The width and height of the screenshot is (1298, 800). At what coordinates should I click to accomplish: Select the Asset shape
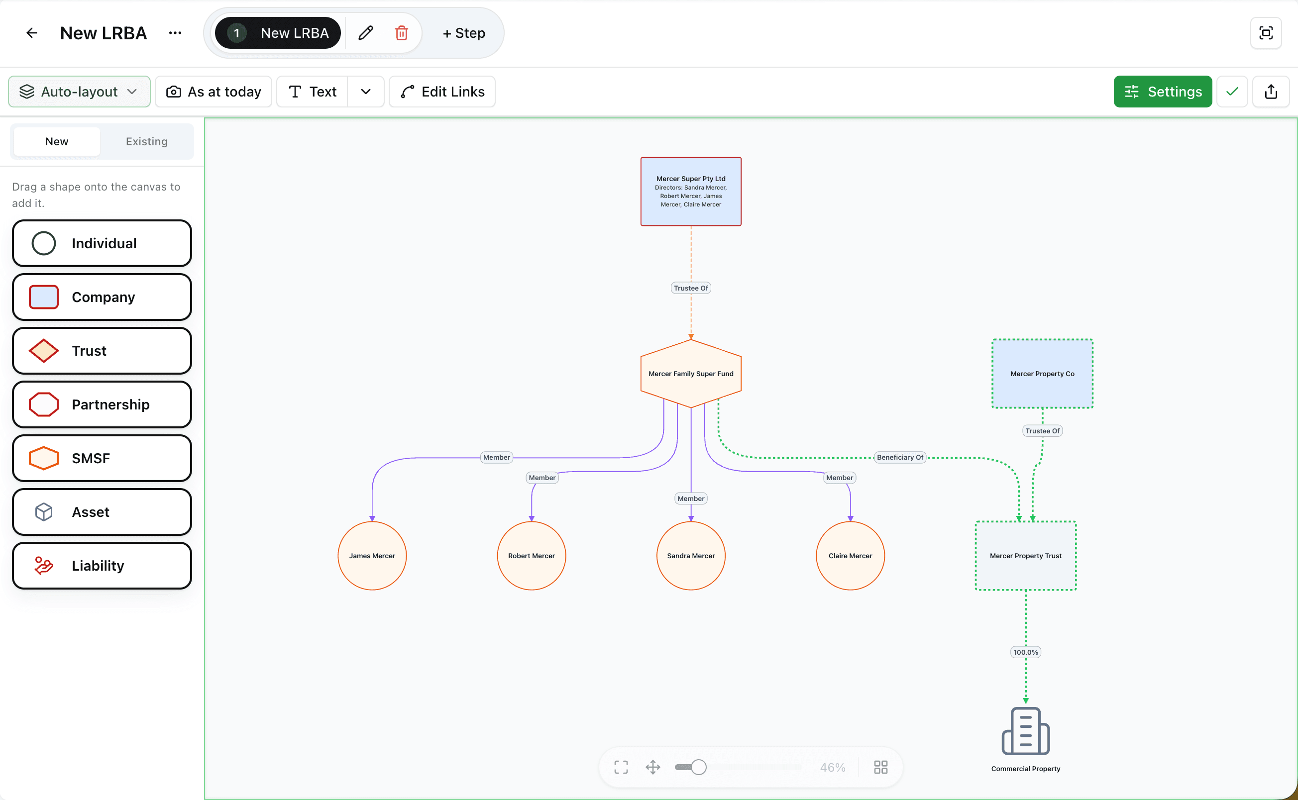point(102,511)
